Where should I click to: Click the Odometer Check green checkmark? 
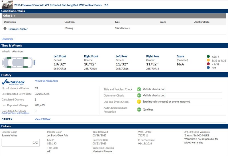(139, 96)
